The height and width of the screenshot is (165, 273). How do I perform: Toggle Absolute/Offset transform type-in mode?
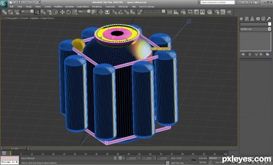(x=120, y=158)
